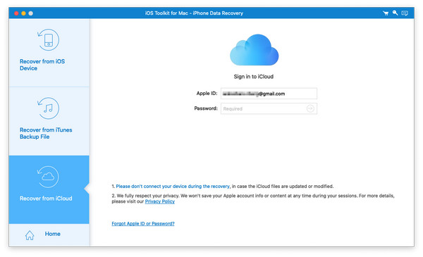The image size is (423, 257).
Task: Open Forgot Apple ID or Password link
Action: tap(143, 224)
